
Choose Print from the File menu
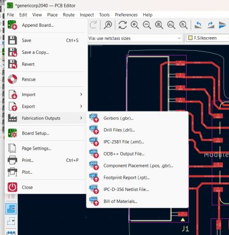coord(46,160)
